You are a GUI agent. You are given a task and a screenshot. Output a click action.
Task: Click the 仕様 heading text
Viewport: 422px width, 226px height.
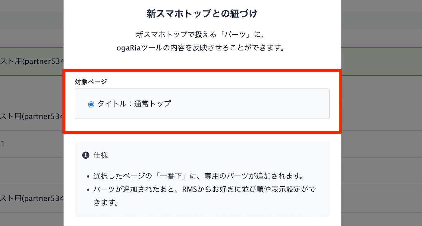click(101, 155)
